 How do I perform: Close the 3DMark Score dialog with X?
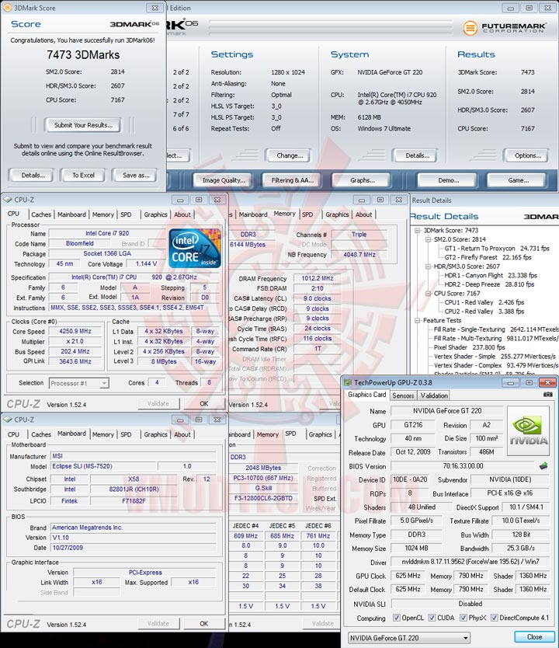155,8
